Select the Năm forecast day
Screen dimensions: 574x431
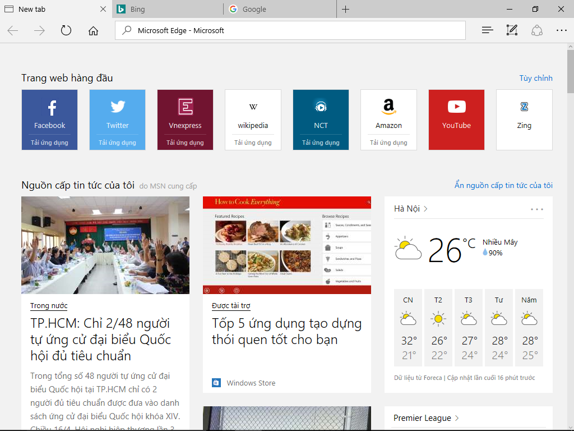pyautogui.click(x=529, y=328)
